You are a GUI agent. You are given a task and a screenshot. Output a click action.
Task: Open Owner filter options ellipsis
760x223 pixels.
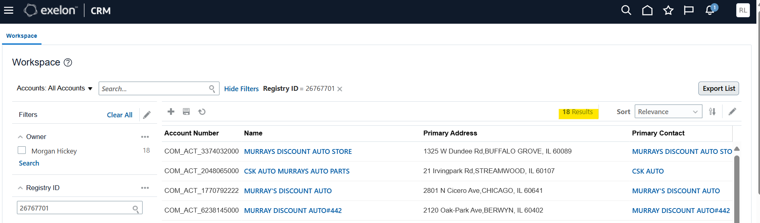[x=145, y=137]
